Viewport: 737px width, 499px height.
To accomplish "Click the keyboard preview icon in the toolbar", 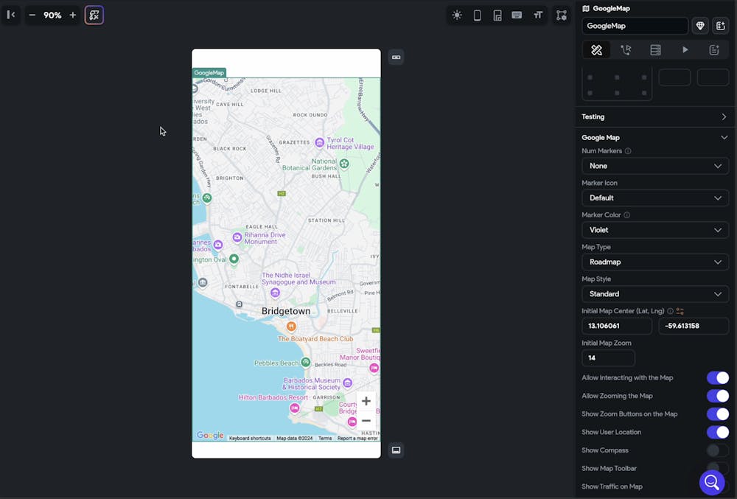I will click(517, 15).
